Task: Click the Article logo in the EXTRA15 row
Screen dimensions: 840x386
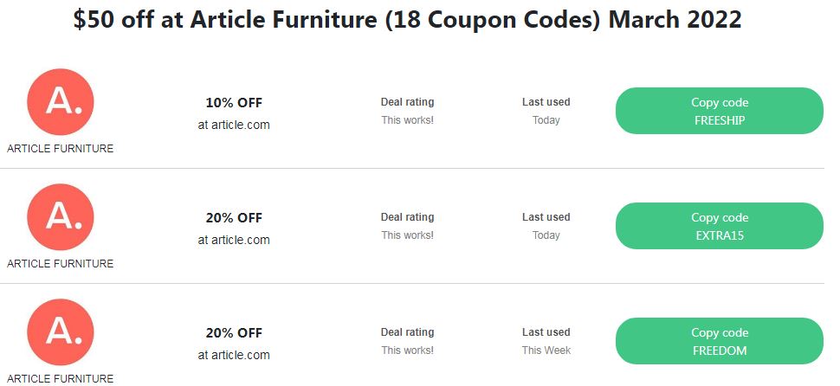Action: click(x=61, y=217)
